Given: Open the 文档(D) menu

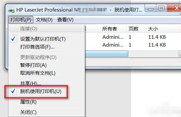Looking at the screenshot, I should 44,20.
